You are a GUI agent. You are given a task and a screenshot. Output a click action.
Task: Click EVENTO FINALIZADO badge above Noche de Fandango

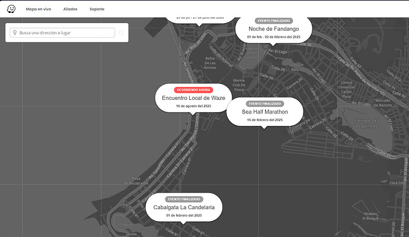point(273,21)
